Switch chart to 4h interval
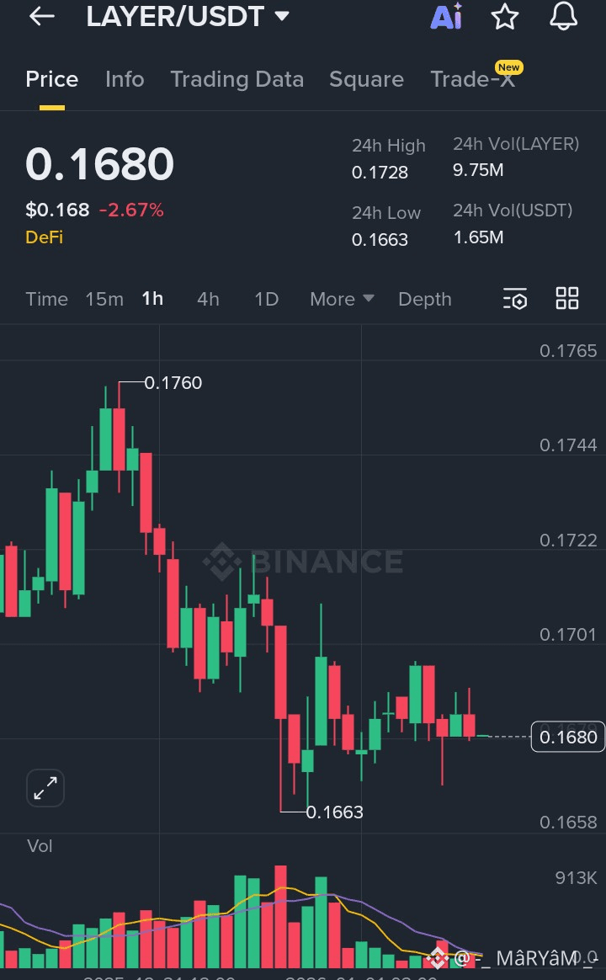The width and height of the screenshot is (606, 980). (x=208, y=299)
